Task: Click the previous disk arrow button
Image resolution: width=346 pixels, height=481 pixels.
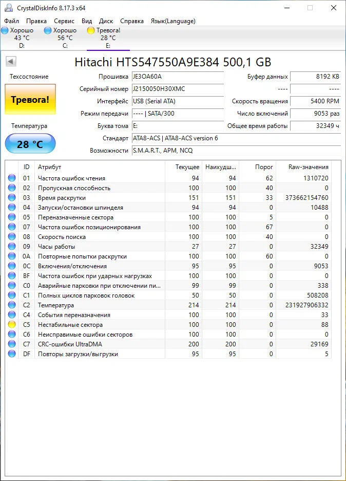Action: pyautogui.click(x=11, y=61)
